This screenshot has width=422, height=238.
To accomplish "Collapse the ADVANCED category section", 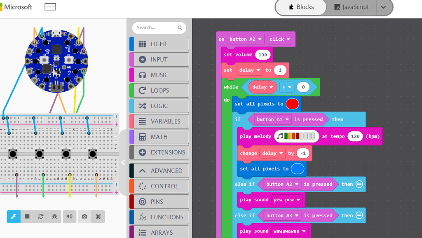I will coord(159,171).
